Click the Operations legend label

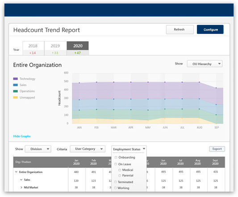[x=27, y=91]
